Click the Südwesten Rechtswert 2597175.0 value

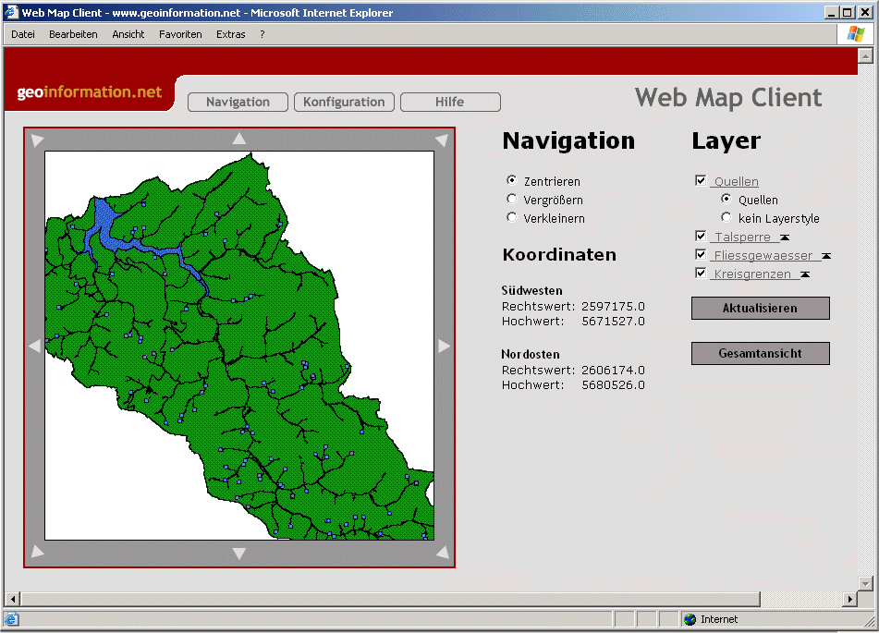point(613,307)
